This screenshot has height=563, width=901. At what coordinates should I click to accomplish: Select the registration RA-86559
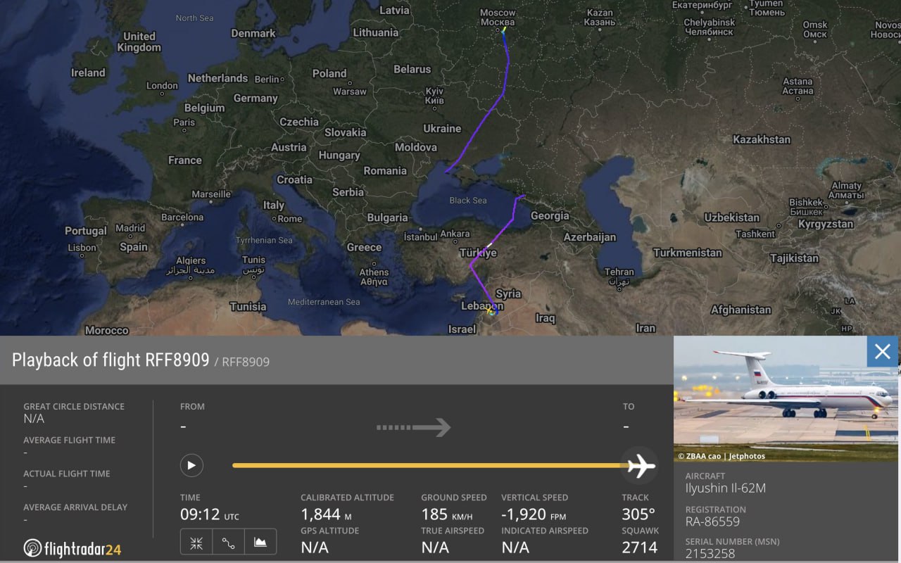click(712, 522)
